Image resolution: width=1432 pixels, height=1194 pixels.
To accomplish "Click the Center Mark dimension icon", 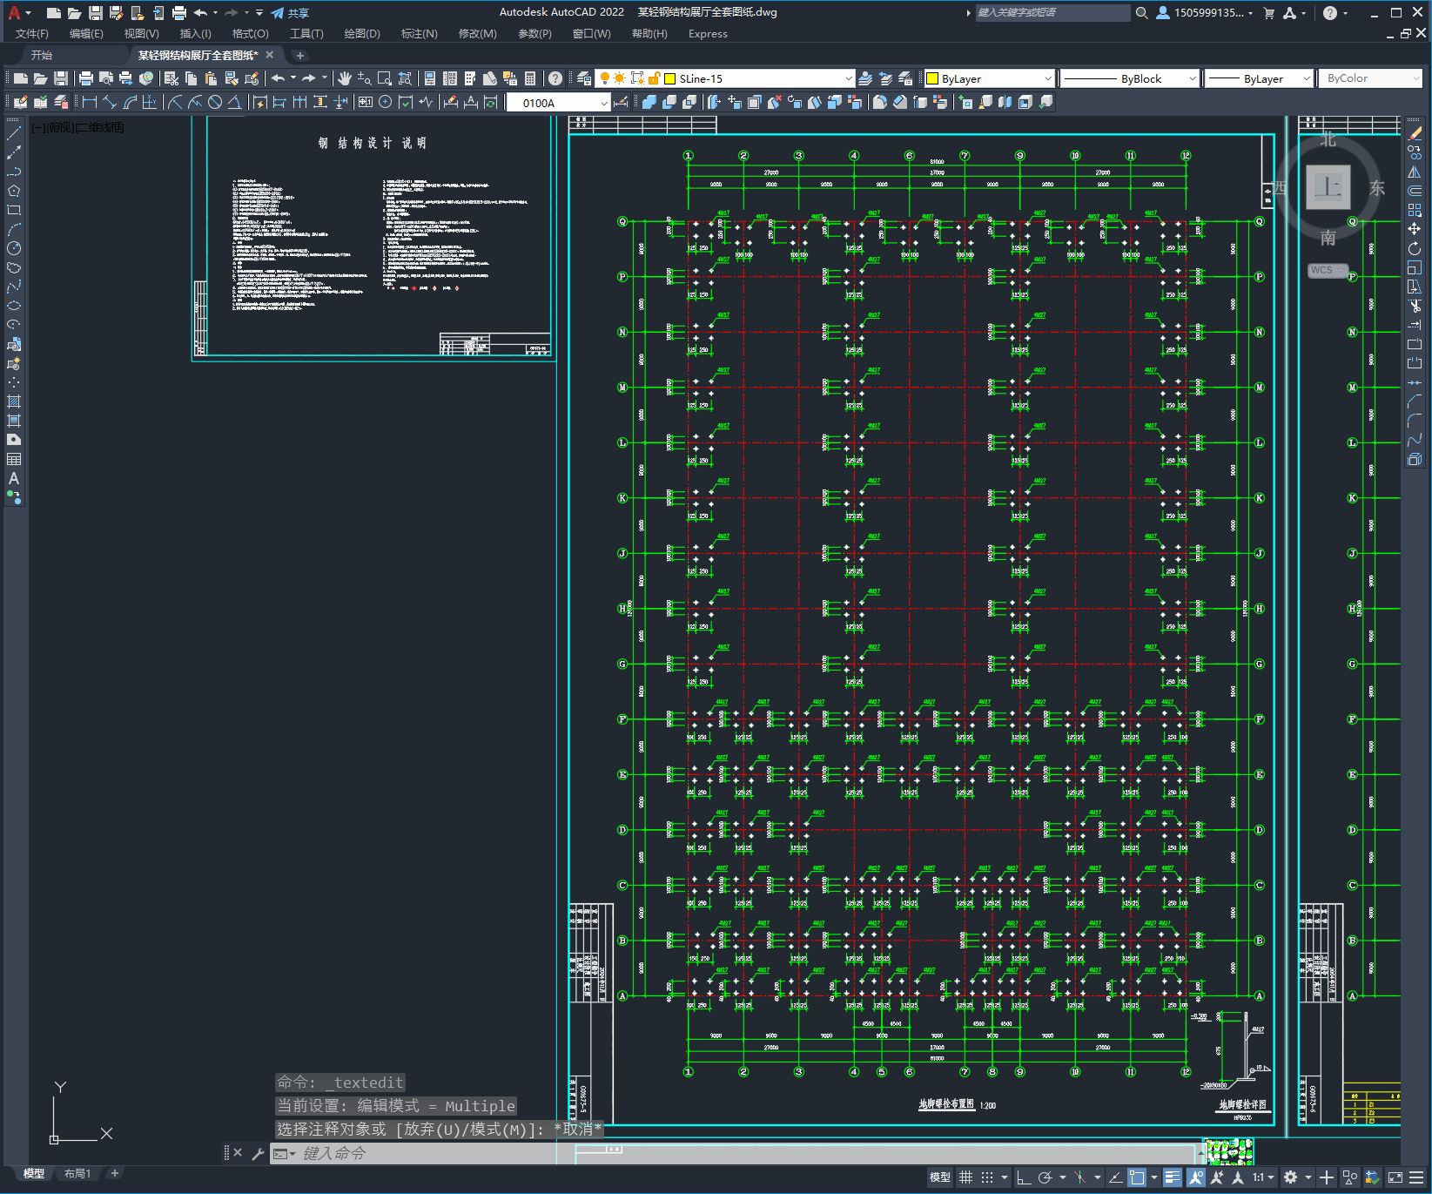I will tap(386, 103).
